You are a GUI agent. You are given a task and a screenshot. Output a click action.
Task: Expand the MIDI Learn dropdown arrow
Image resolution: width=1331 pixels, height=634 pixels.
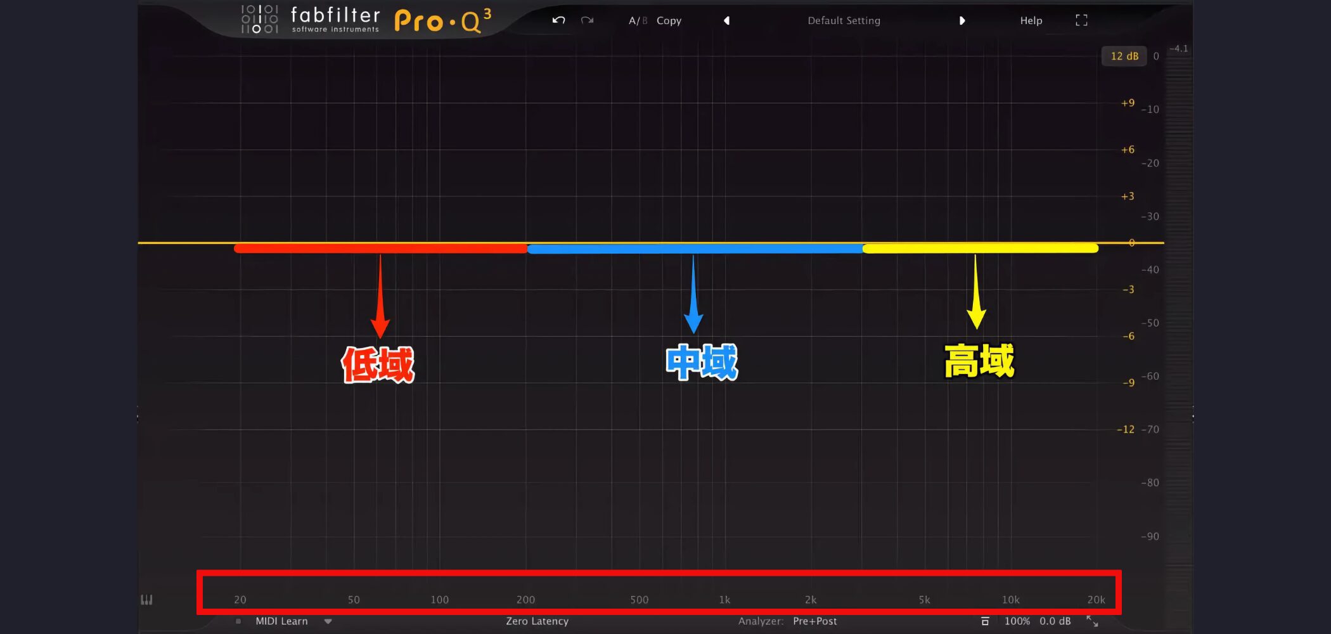click(328, 621)
